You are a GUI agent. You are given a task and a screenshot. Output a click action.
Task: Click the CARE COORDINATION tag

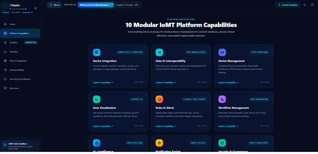[259, 99]
